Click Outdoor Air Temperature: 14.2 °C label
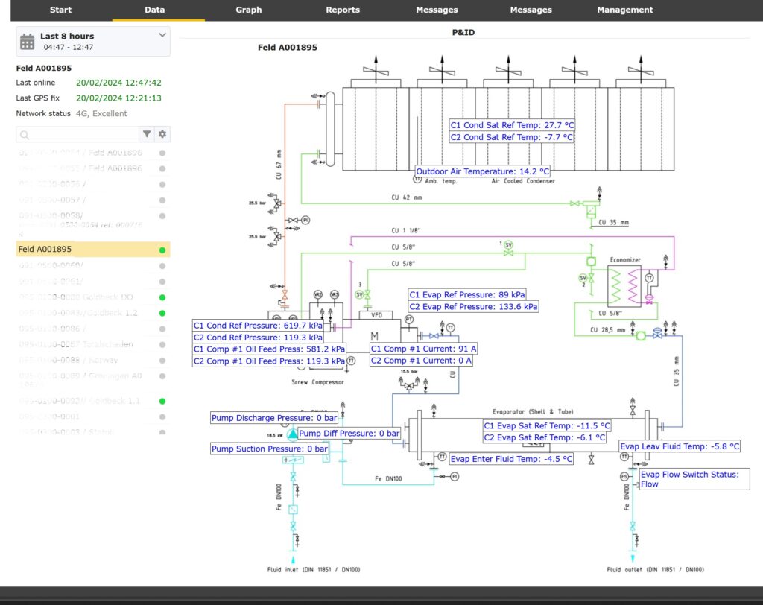 pos(482,171)
